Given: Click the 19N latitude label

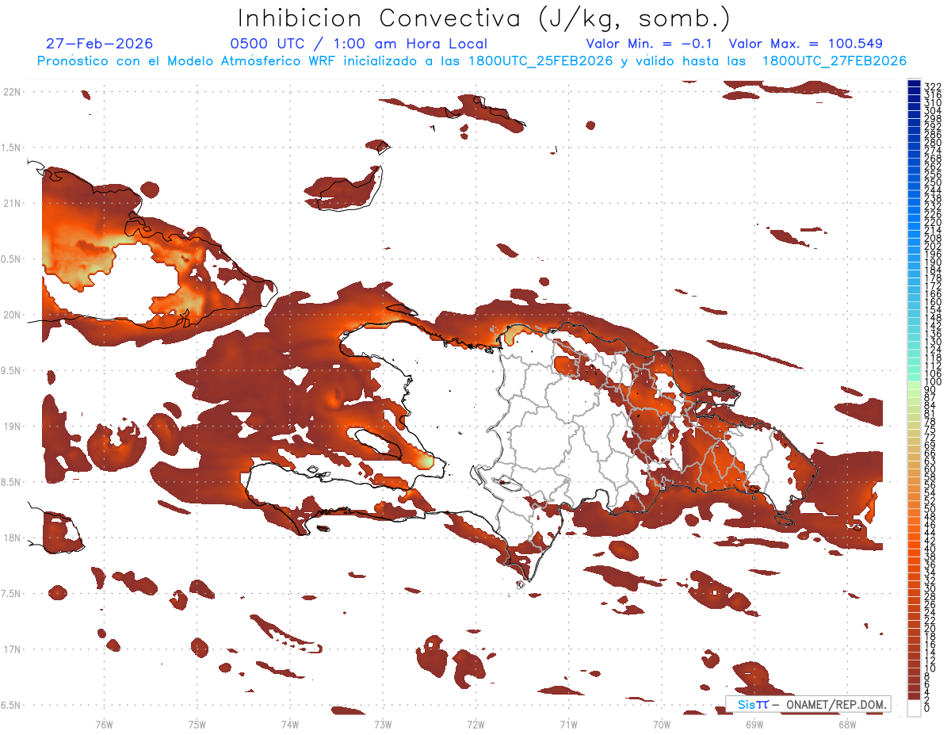Looking at the screenshot, I should tap(12, 427).
